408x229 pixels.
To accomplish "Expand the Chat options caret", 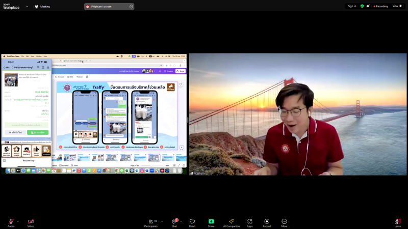I will point(181,221).
